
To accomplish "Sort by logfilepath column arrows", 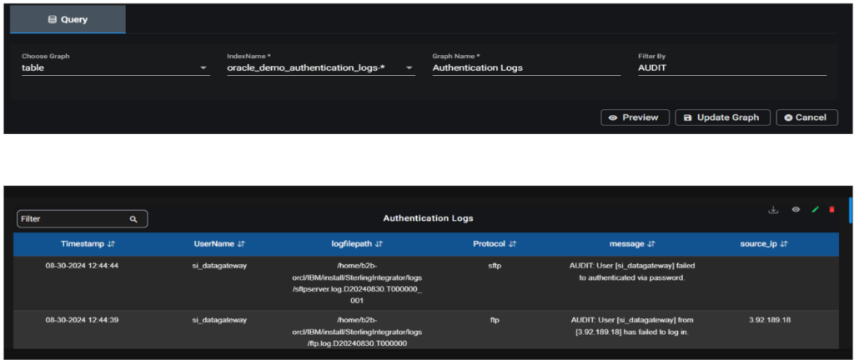I will point(379,245).
